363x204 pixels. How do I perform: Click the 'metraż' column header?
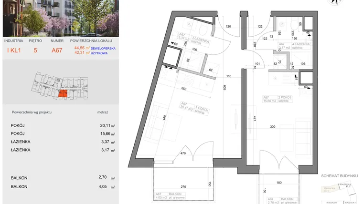103,112
